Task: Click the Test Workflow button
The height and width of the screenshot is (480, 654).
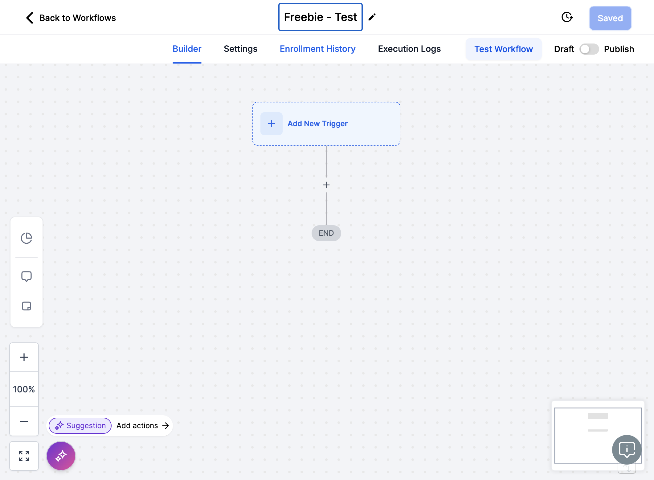Action: point(504,49)
